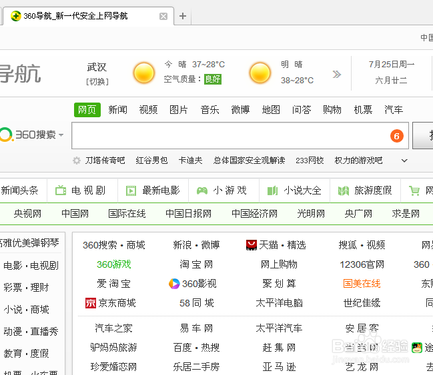Screen dimensions: 433x375
Task: Open the 中国经济网 link
Action: (254, 214)
